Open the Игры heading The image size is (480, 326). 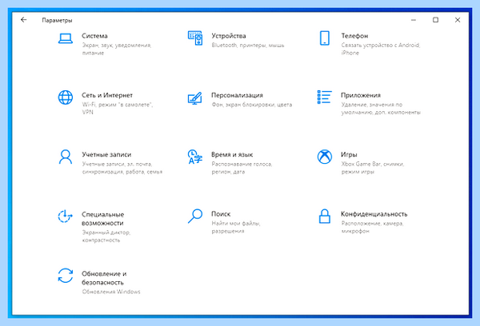(349, 154)
